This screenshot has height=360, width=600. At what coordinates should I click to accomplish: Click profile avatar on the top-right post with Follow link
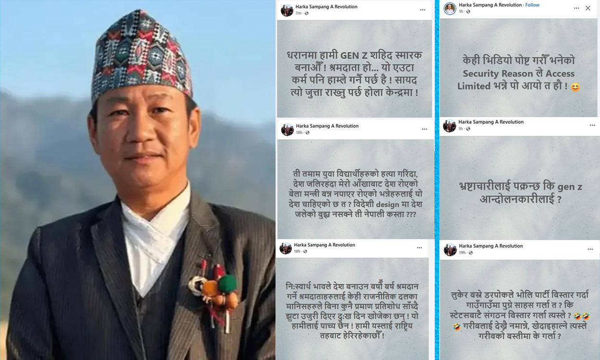450,9
